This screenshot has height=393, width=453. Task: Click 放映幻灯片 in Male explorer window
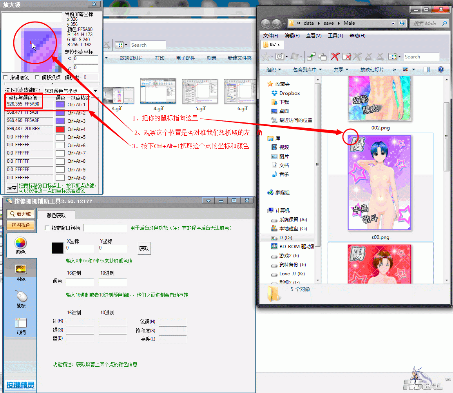pos(372,69)
